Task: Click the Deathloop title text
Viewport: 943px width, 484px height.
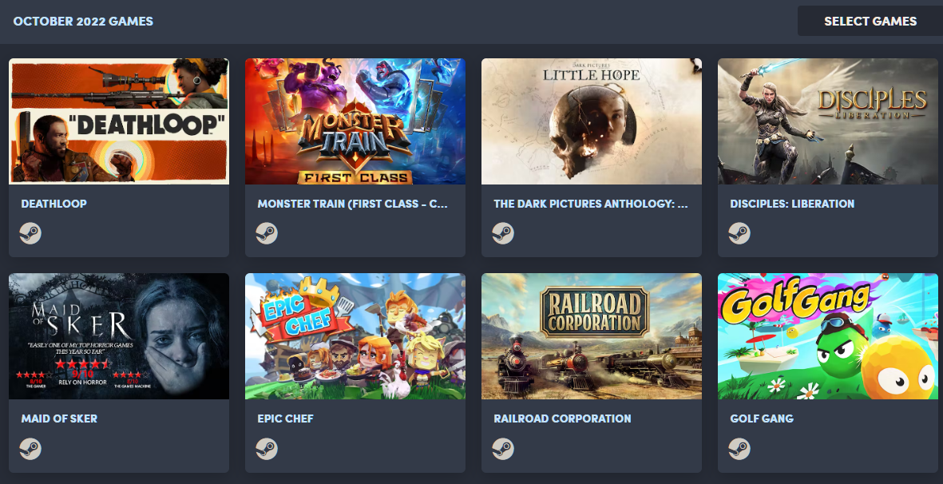Action: tap(53, 204)
